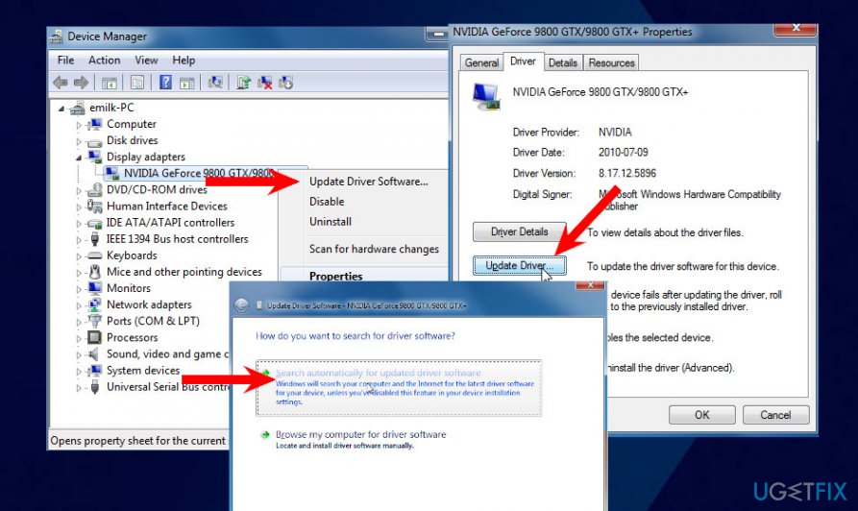Click the Ports (COM & LPT) icon

coord(95,321)
